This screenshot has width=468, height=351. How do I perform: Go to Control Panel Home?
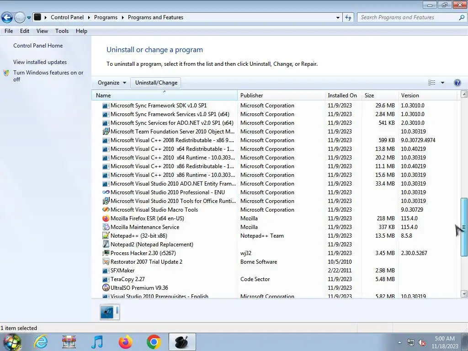point(38,46)
